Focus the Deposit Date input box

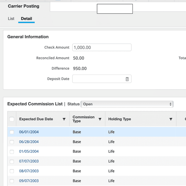pos(98,79)
